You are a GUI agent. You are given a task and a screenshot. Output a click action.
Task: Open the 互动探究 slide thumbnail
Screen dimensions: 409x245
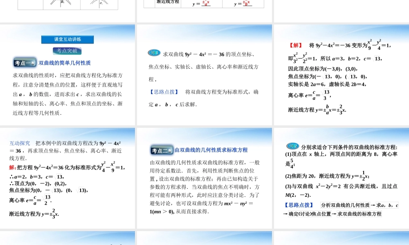(67, 178)
